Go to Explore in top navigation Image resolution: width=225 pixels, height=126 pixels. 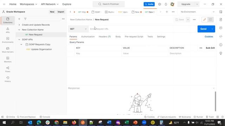point(67,4)
